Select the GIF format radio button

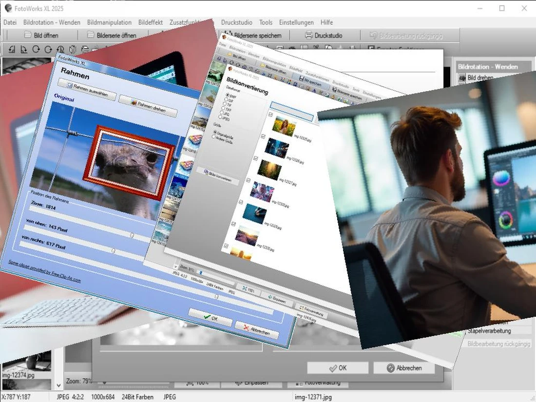(226, 99)
